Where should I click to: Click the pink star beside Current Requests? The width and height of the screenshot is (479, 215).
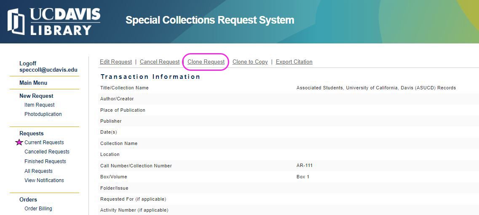19,142
